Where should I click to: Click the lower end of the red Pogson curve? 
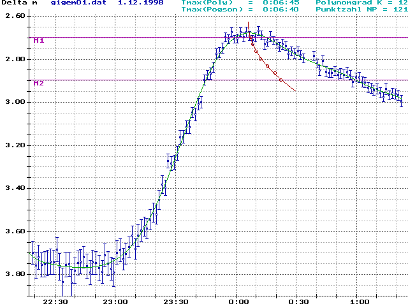[x=295, y=90]
